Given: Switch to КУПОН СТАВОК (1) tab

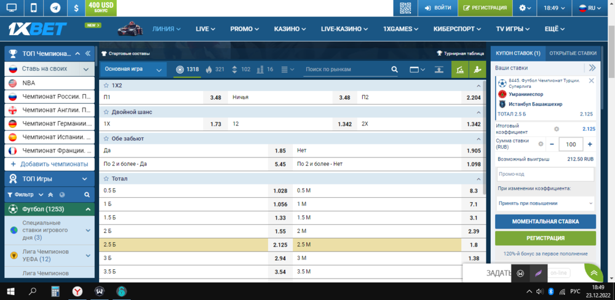Looking at the screenshot, I should [518, 53].
